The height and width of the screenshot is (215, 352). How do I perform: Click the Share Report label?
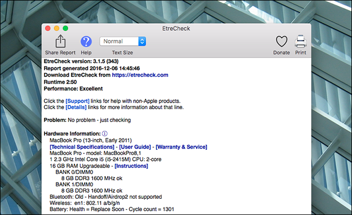tap(60, 52)
